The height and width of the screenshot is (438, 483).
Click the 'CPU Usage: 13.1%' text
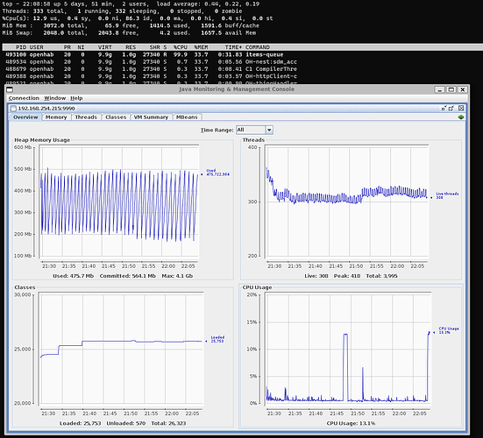pos(351,423)
